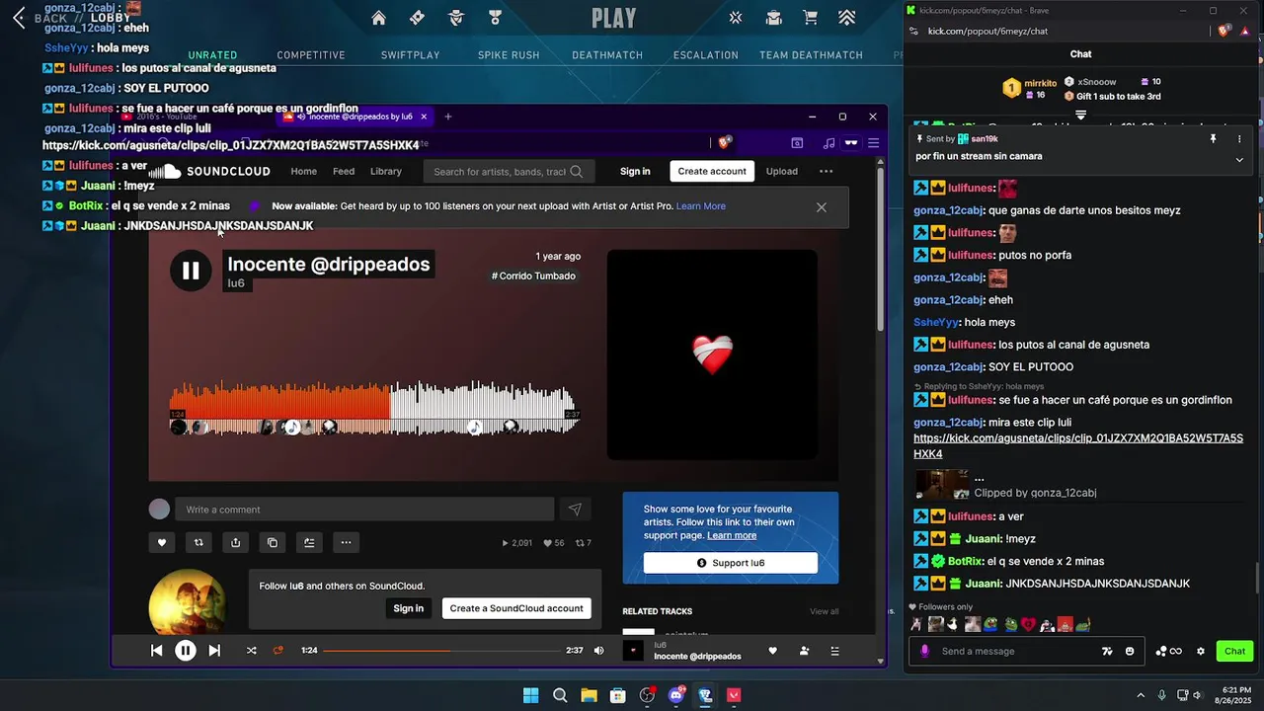Collapse the pinned message chevron

point(1239,160)
